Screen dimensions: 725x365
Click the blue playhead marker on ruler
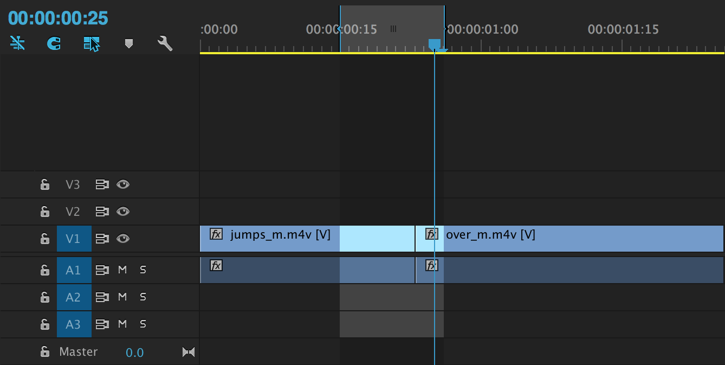click(435, 44)
